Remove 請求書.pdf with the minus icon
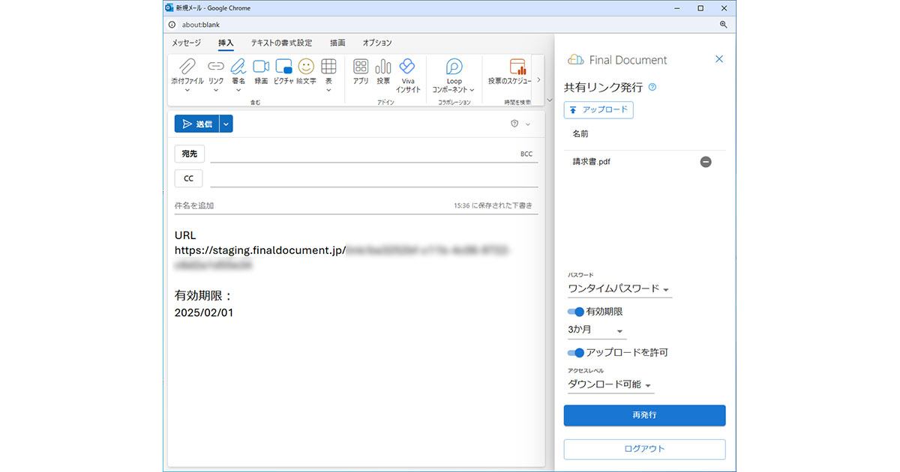The width and height of the screenshot is (900, 472). coord(706,162)
